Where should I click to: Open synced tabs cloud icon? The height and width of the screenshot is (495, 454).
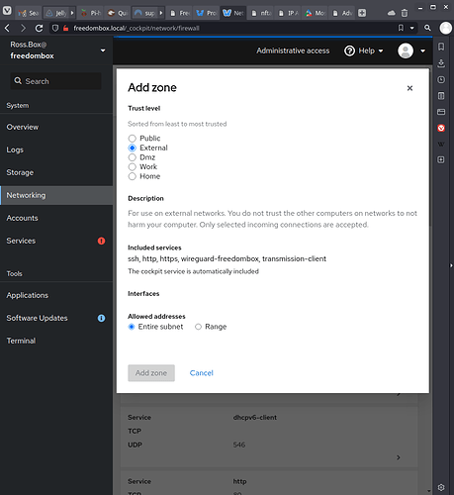click(x=391, y=13)
